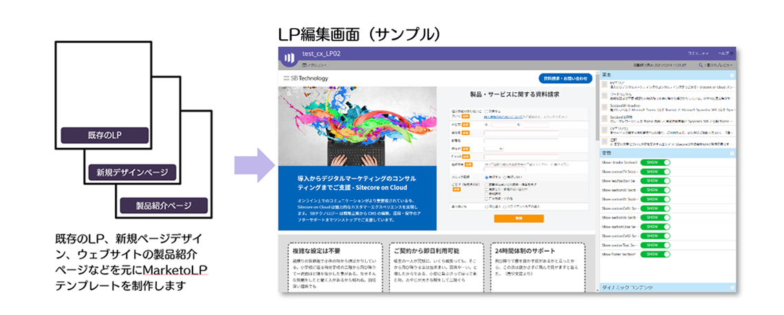Image resolution: width=784 pixels, height=315 pixels.
Task: Check the first request-content checkbox
Action: [486, 185]
